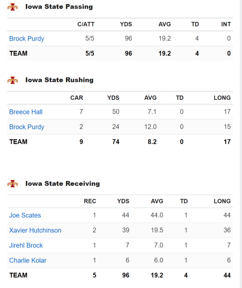The width and height of the screenshot is (242, 288).
Task: Click the TD column header in Receiving
Action: (x=184, y=201)
